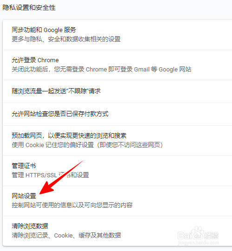Viewport: 232px width, 251px height.
Task: Click 清除浏览记录、Cookie、缓存及其他数据 subtitle
Action: 66,236
